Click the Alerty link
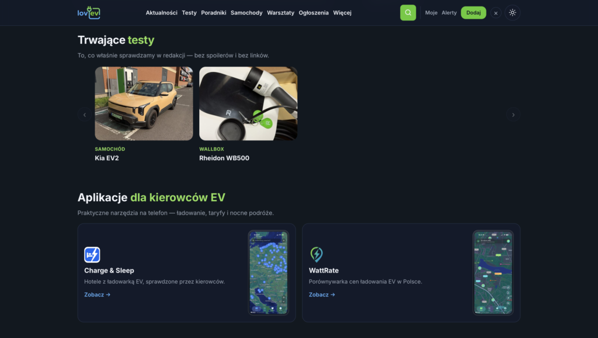The image size is (598, 338). pyautogui.click(x=449, y=13)
